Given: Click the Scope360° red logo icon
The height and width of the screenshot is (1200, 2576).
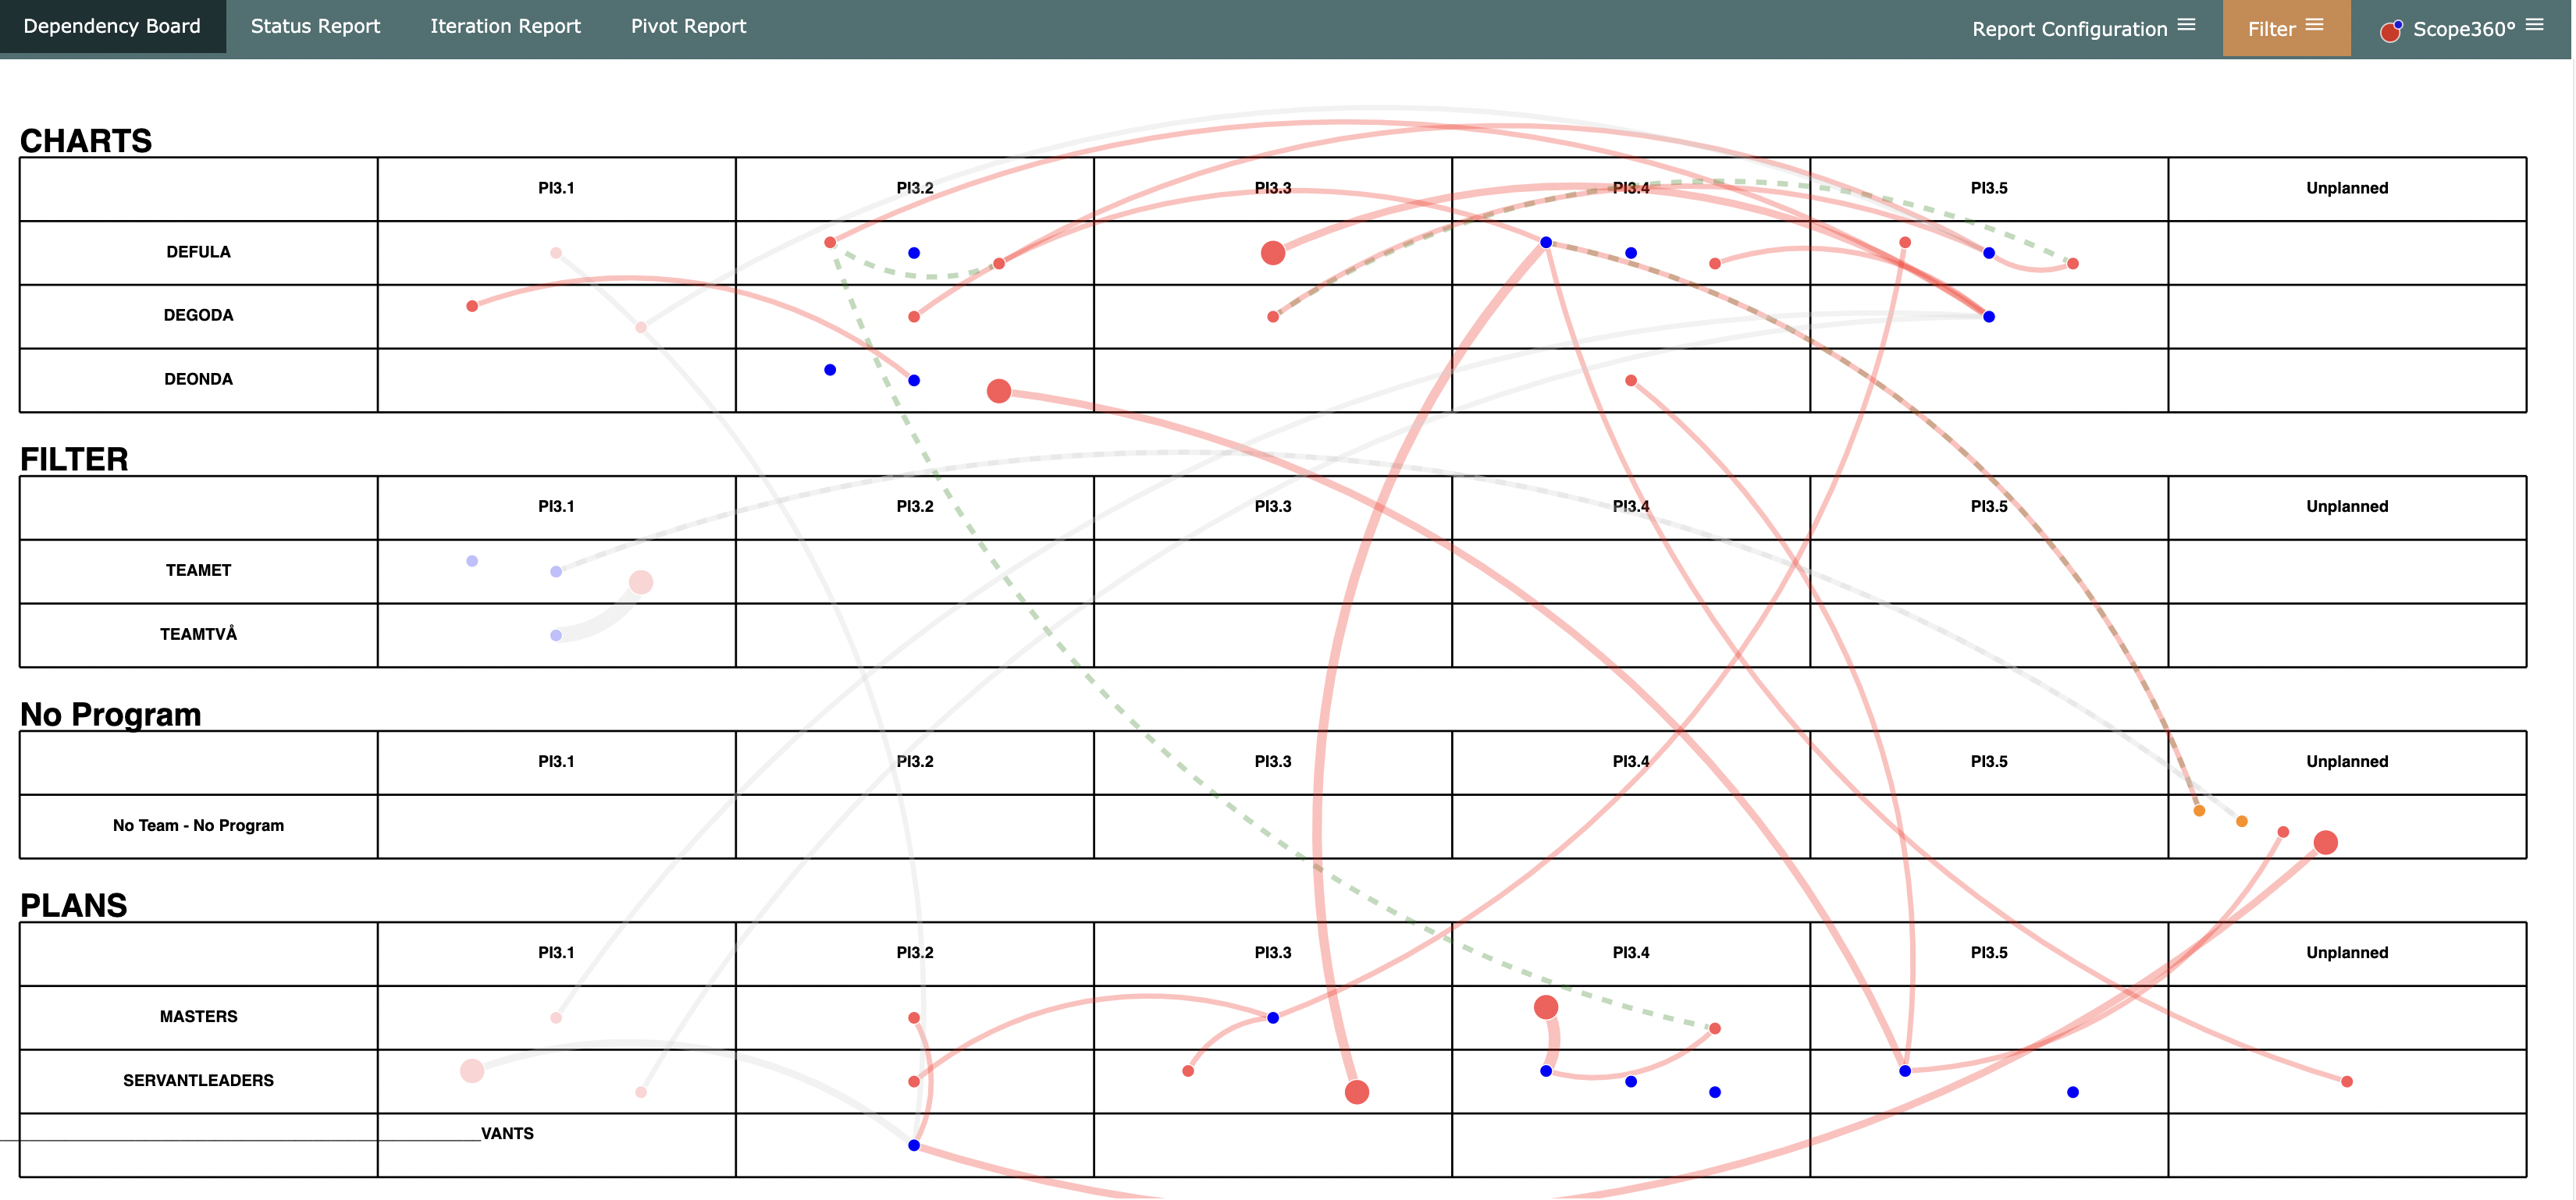Looking at the screenshot, I should tap(2391, 31).
